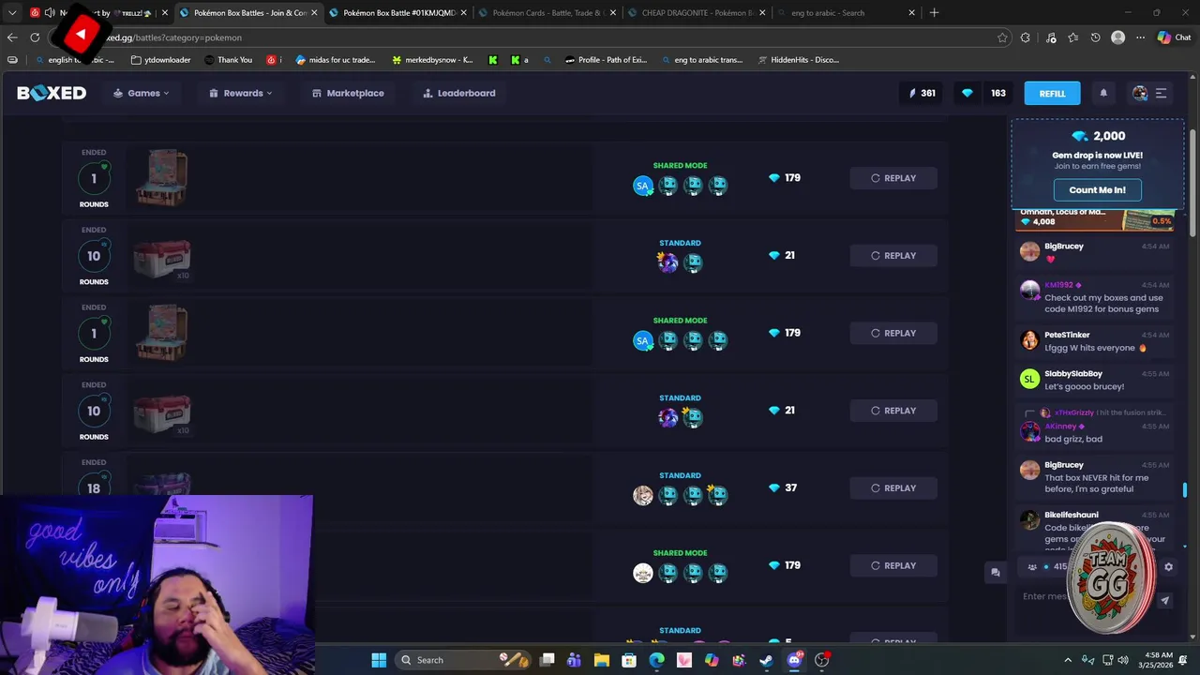
Task: Collapse the chat panel using chat bubbles icon
Action: coord(996,572)
